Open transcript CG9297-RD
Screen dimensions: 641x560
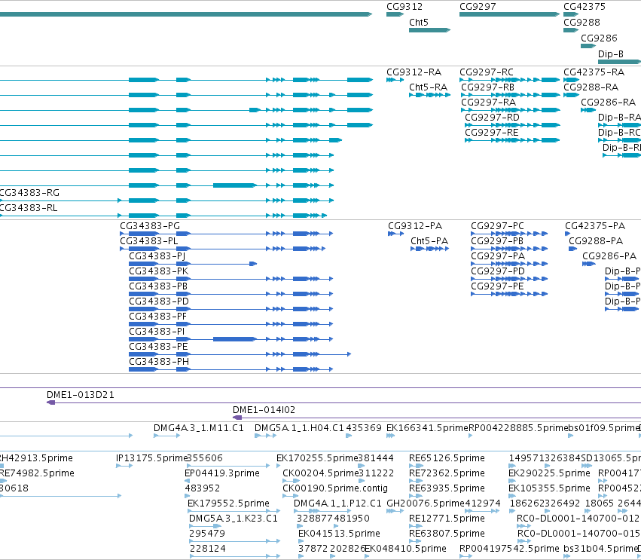492,118
